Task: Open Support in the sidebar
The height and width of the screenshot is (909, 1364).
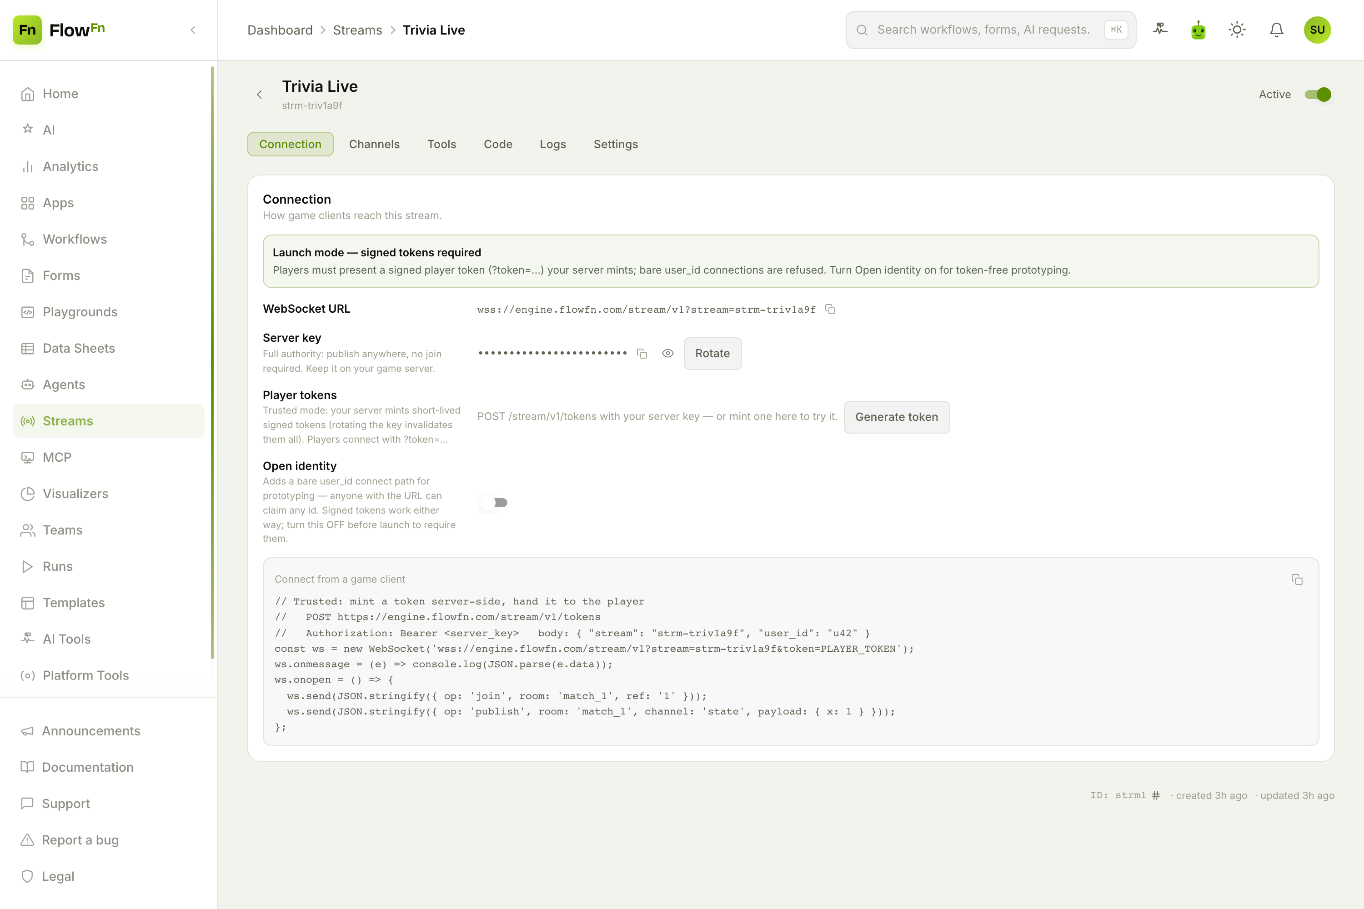Action: (109, 804)
